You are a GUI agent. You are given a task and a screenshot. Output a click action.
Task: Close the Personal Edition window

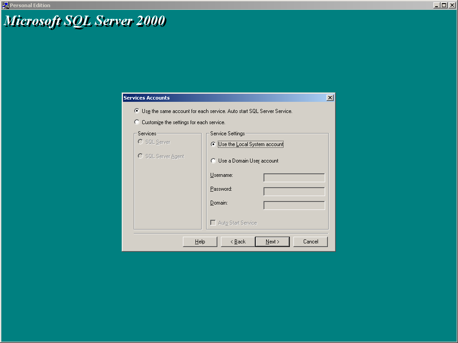coord(452,5)
